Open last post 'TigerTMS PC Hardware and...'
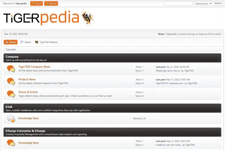The image size is (225, 151). pos(170,83)
